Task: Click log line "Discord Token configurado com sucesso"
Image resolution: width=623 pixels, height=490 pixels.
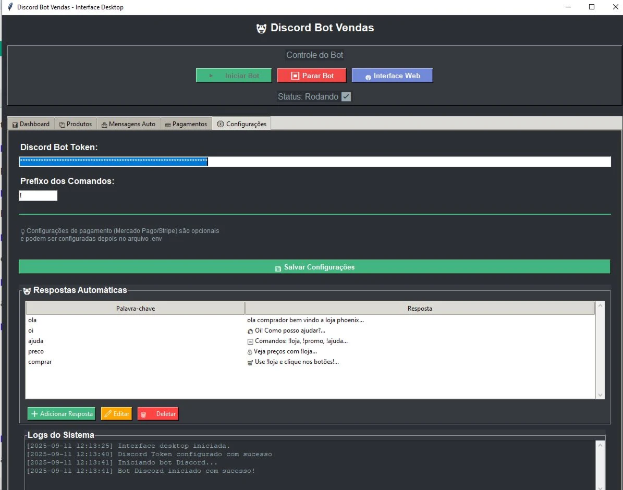Action: coord(150,454)
